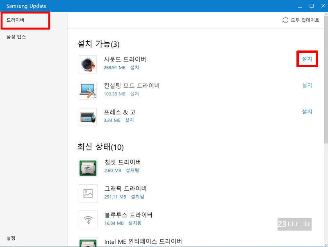Image resolution: width=328 pixels, height=247 pixels.
Task: Click the speaker icon of 사운드 드라이버
Action: click(x=88, y=64)
